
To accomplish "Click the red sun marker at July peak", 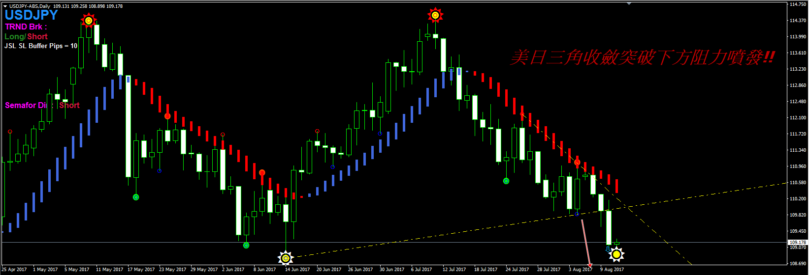I will coord(435,15).
